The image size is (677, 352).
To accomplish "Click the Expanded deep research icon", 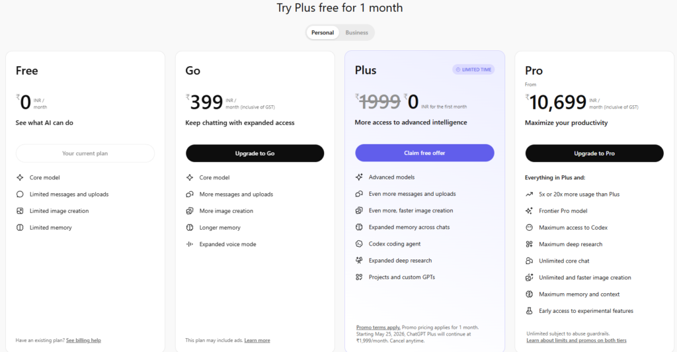I will point(359,261).
